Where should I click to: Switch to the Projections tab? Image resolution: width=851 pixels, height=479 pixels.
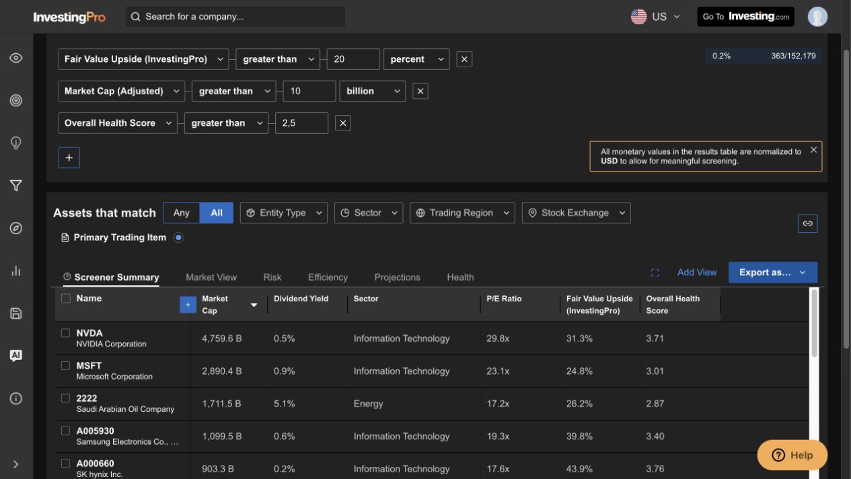click(x=397, y=277)
